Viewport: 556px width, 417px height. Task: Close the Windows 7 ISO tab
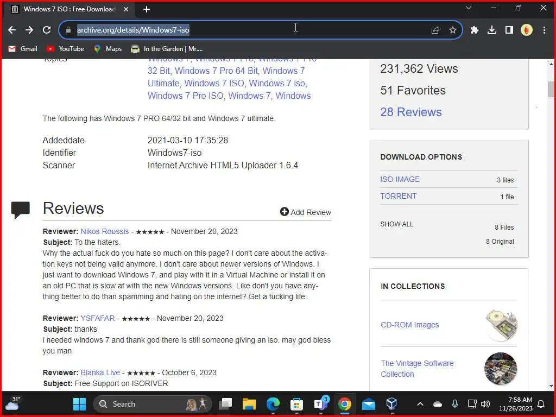pos(126,10)
